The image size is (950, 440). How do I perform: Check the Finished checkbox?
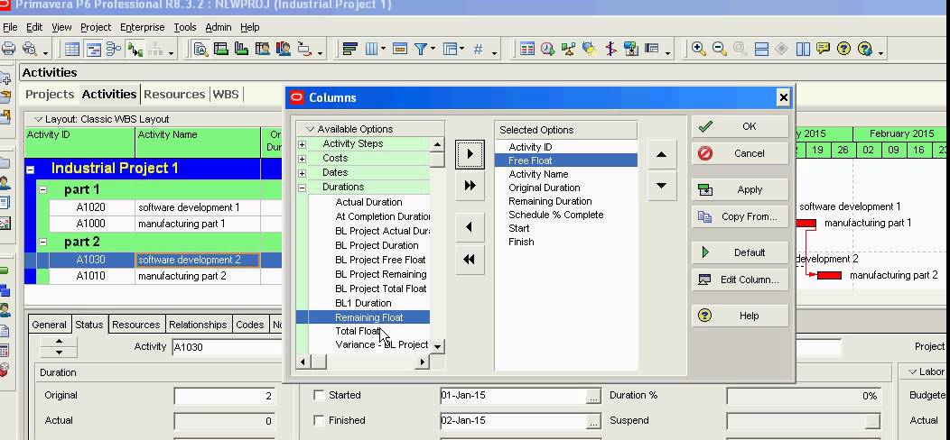point(319,420)
